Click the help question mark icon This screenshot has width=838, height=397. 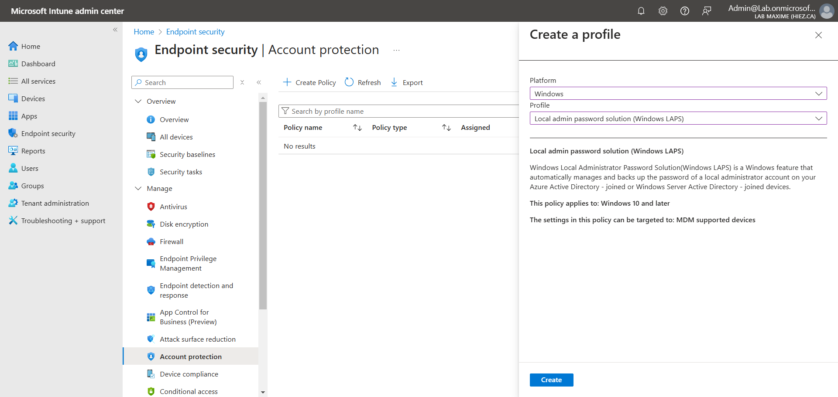coord(684,11)
